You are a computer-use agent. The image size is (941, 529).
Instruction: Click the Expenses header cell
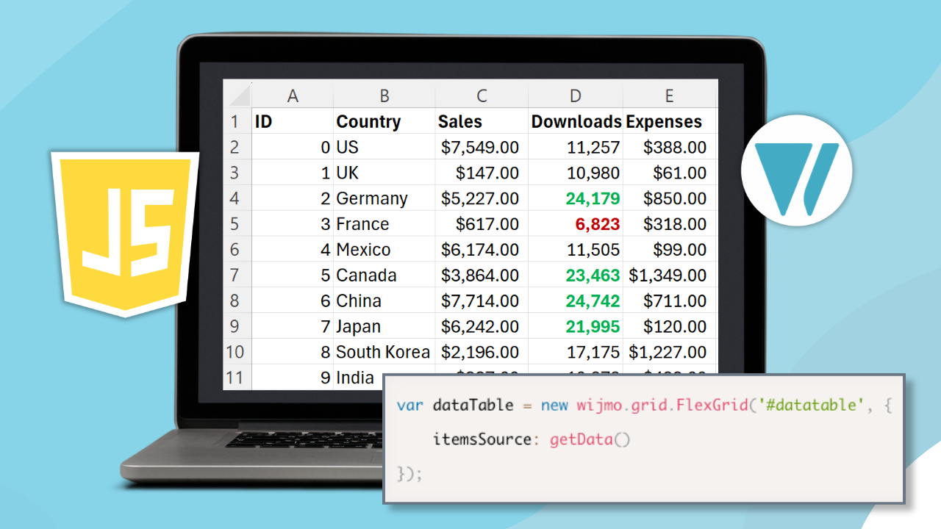[x=669, y=121]
